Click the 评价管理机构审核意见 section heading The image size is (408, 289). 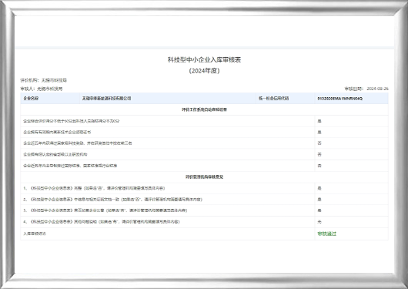[204, 176]
